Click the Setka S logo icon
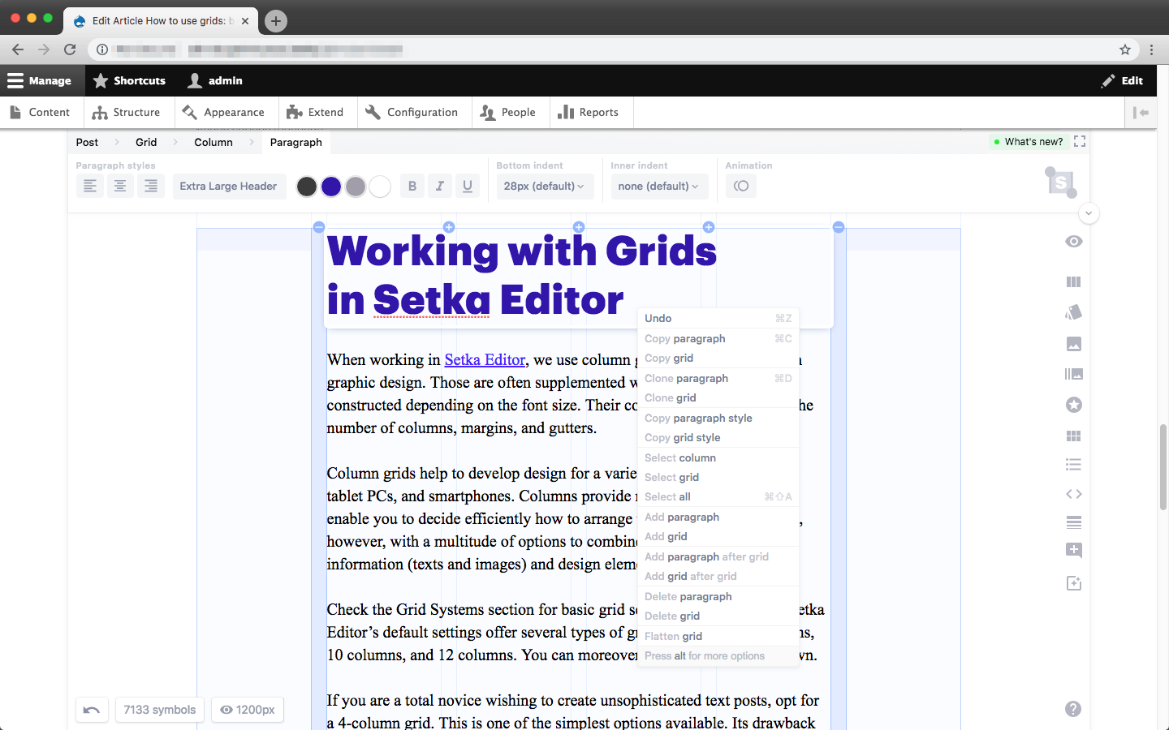The image size is (1169, 730). (x=1061, y=182)
